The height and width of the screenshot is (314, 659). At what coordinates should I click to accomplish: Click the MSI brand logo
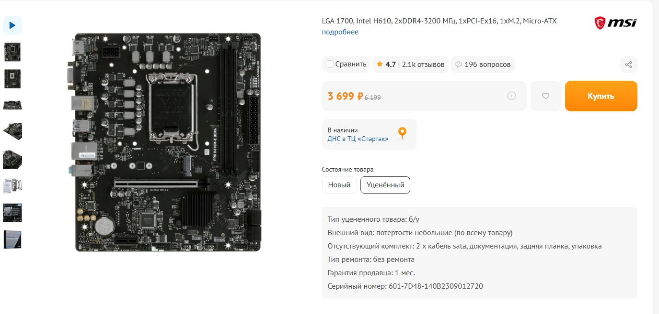616,22
